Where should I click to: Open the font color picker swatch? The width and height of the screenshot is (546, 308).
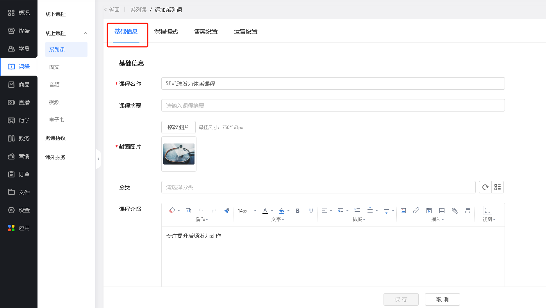(265, 211)
